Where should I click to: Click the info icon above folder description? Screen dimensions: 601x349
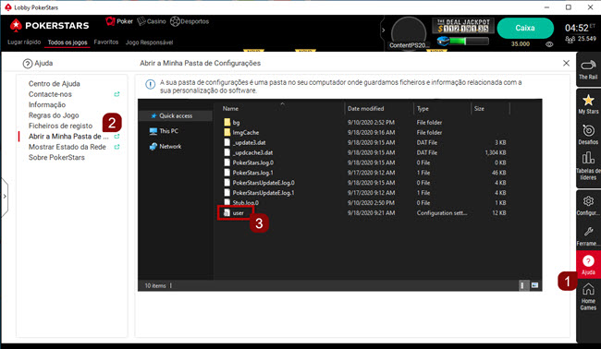150,84
